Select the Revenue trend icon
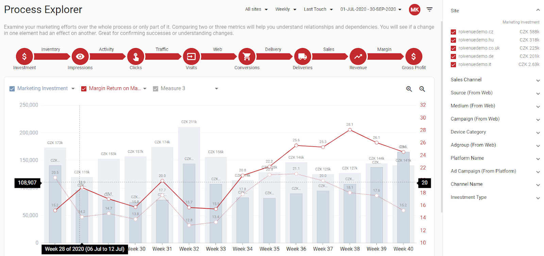The image size is (544, 256). point(358,57)
